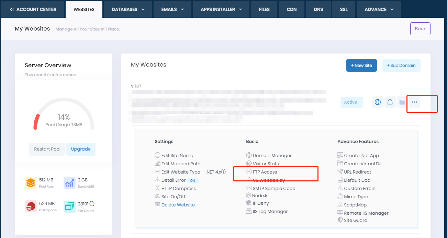Viewport: 447px width, 238px height.
Task: Select Domain Manager
Action: click(272, 155)
